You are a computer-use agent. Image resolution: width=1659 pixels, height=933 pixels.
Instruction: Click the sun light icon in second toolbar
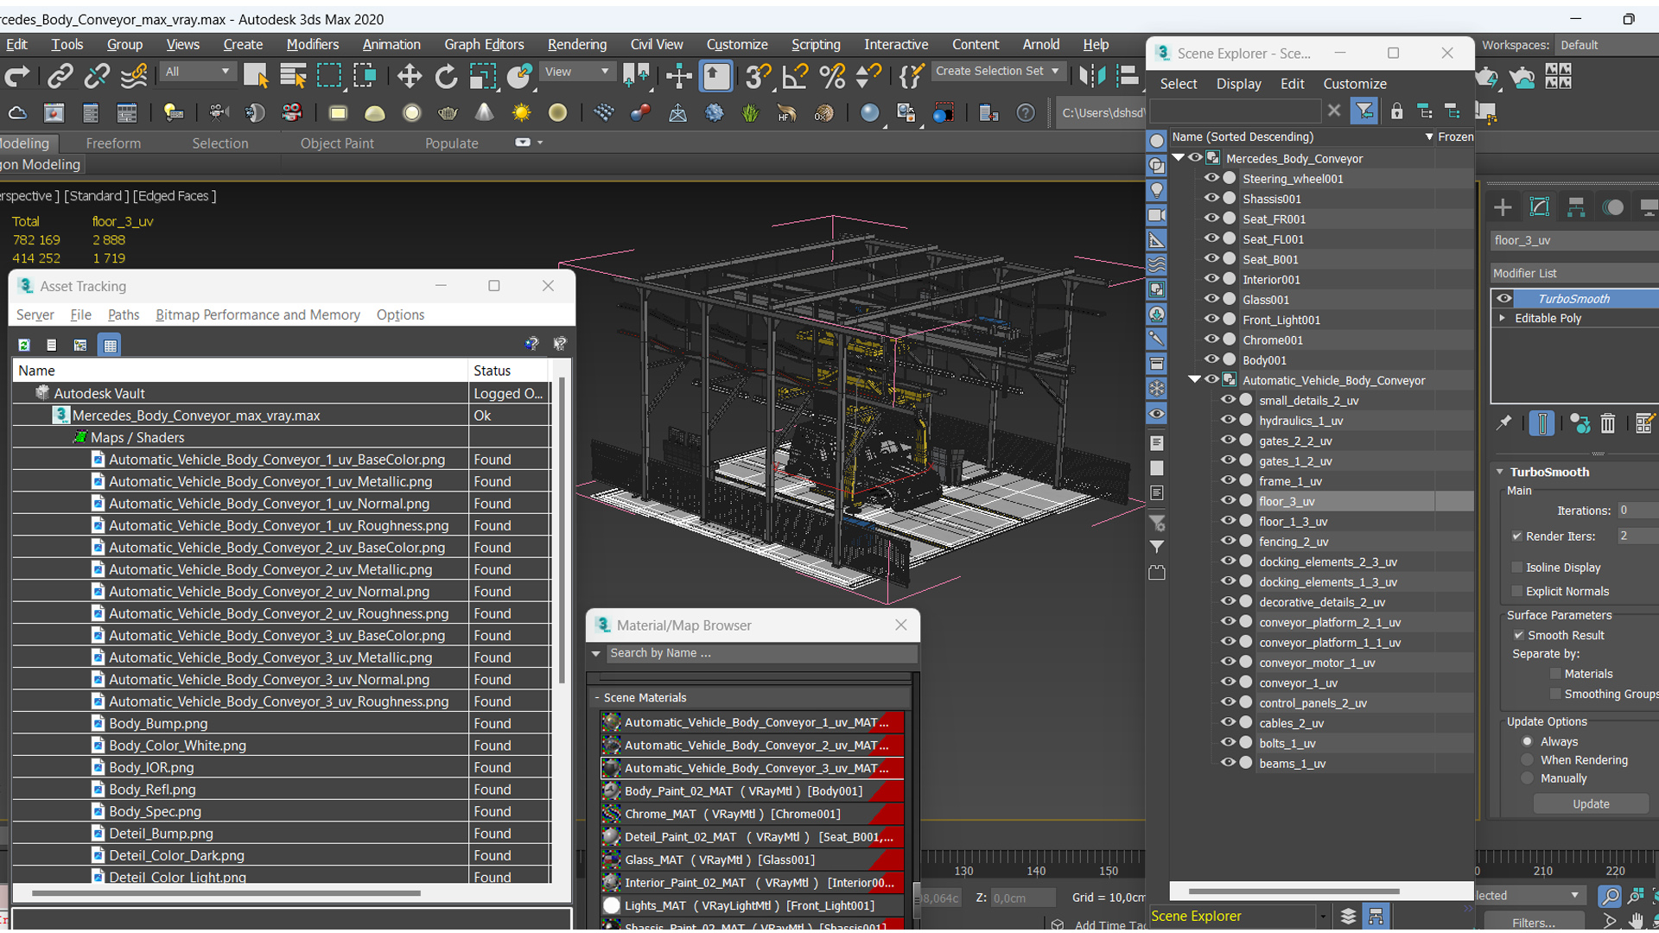(521, 113)
